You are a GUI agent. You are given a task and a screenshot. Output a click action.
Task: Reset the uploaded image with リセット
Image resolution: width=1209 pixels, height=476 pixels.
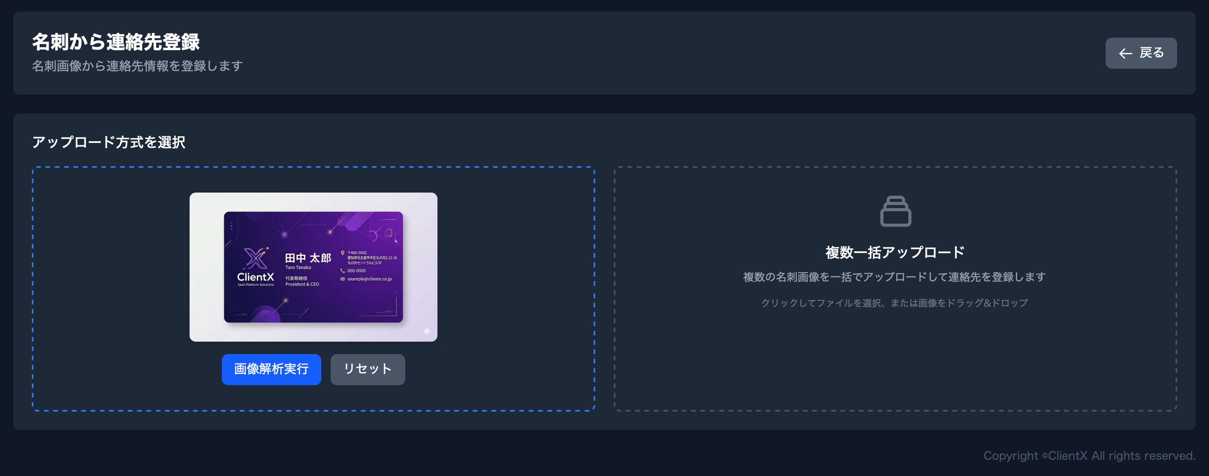pos(368,370)
